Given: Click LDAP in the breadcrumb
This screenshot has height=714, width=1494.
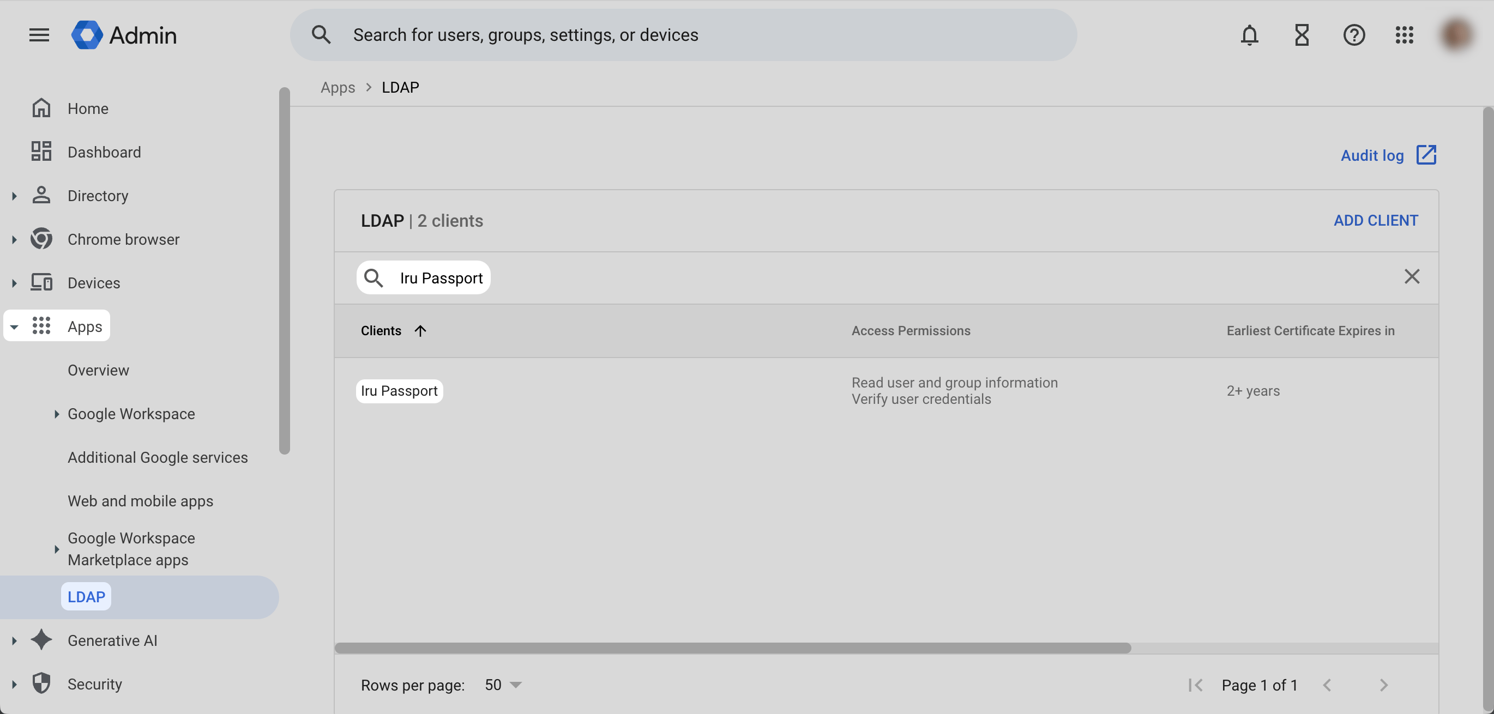Looking at the screenshot, I should tap(400, 87).
